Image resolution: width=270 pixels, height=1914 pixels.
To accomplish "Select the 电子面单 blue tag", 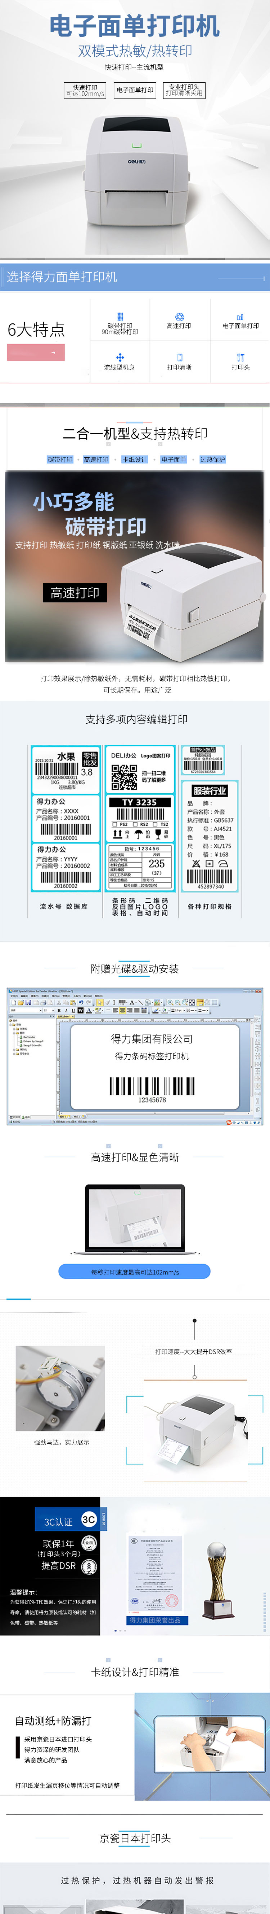I will coord(174,459).
